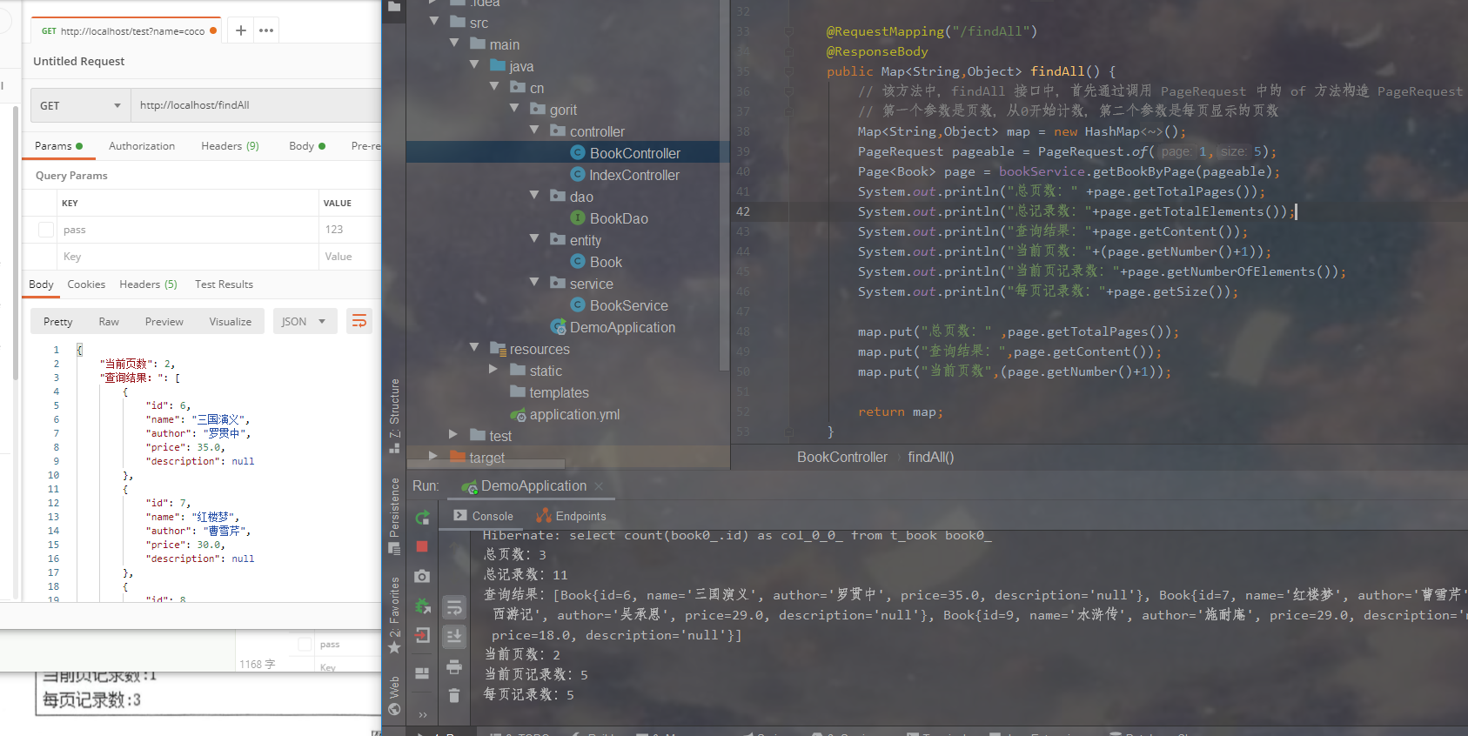Switch to Postman request Body tab
The image size is (1468, 736).
click(307, 146)
